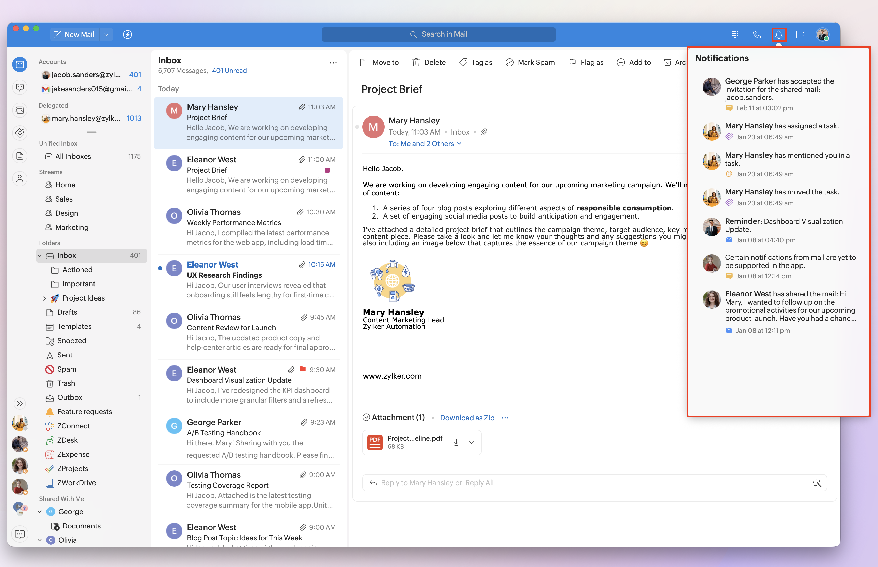Open the inbox filter icon
This screenshot has height=567, width=878.
pyautogui.click(x=316, y=63)
